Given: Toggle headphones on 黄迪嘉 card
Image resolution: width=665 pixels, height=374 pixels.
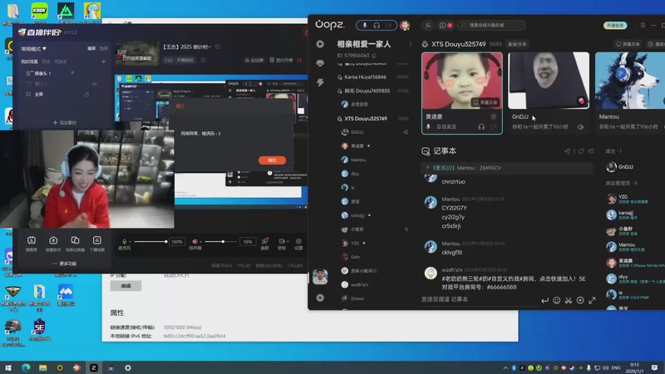Looking at the screenshot, I should coord(481,127).
